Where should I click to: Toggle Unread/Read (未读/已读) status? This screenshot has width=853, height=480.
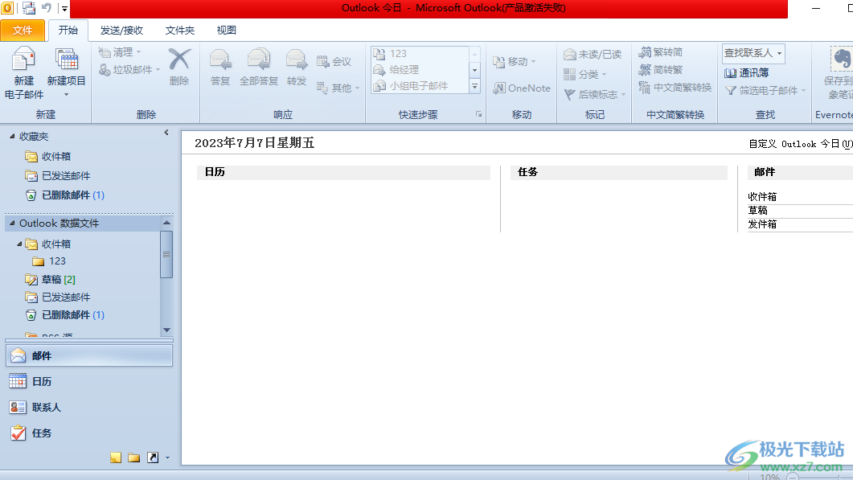pos(593,55)
